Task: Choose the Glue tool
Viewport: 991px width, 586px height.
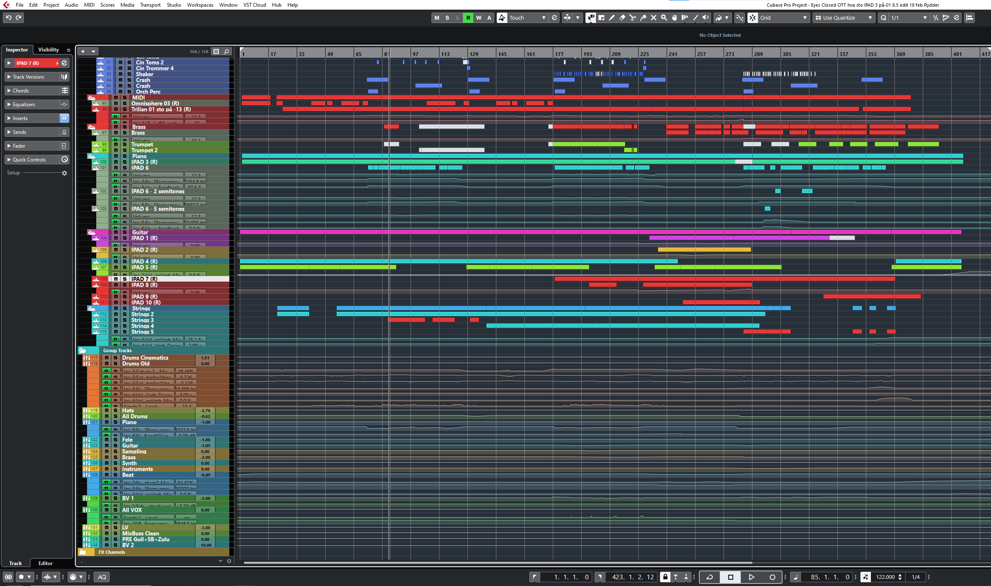Action: point(643,18)
